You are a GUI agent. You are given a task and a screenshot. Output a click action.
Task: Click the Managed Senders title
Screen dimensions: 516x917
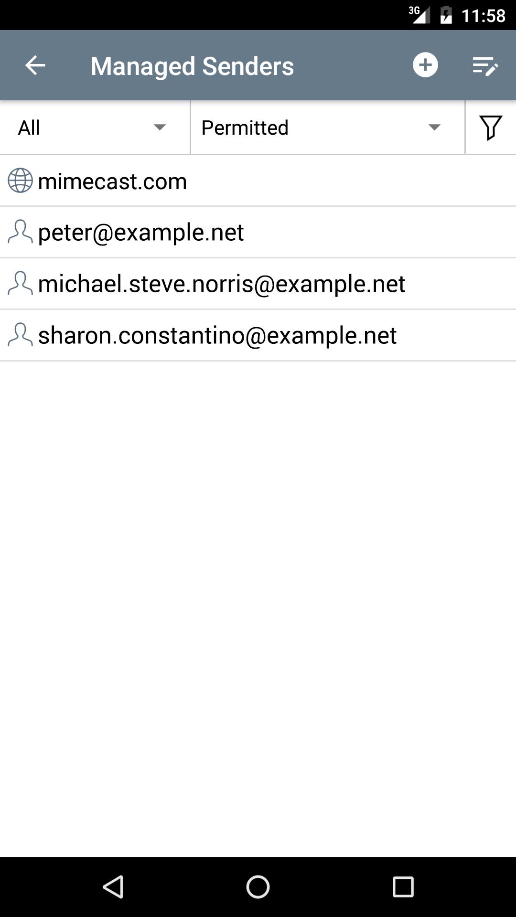192,66
